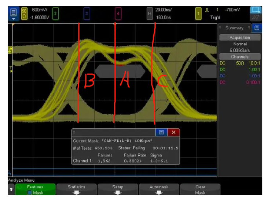The image size is (268, 200).
Task: Open the Summary panel header
Action: 234,28
